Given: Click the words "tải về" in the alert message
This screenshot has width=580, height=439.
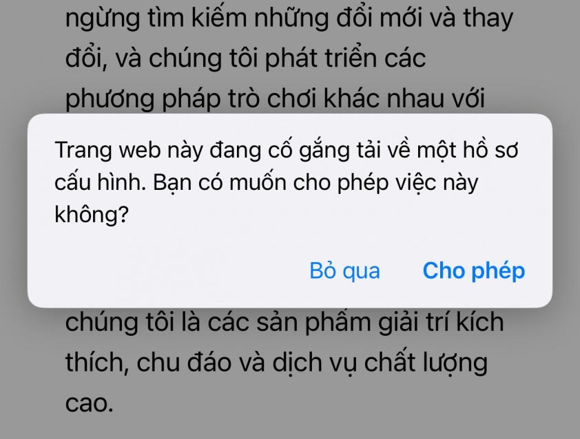Looking at the screenshot, I should pyautogui.click(x=383, y=150).
